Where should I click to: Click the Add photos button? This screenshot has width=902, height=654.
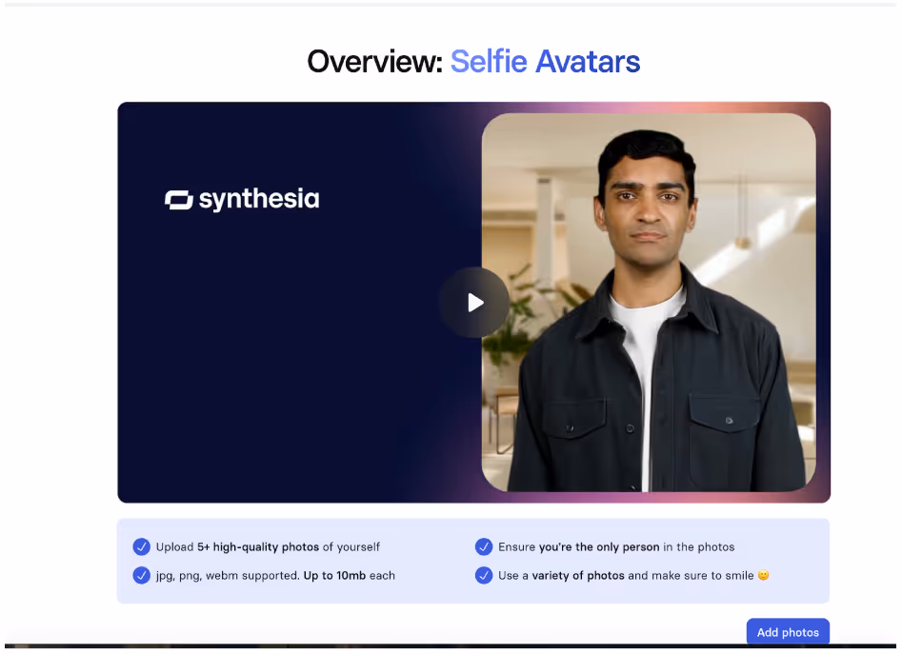(x=788, y=632)
